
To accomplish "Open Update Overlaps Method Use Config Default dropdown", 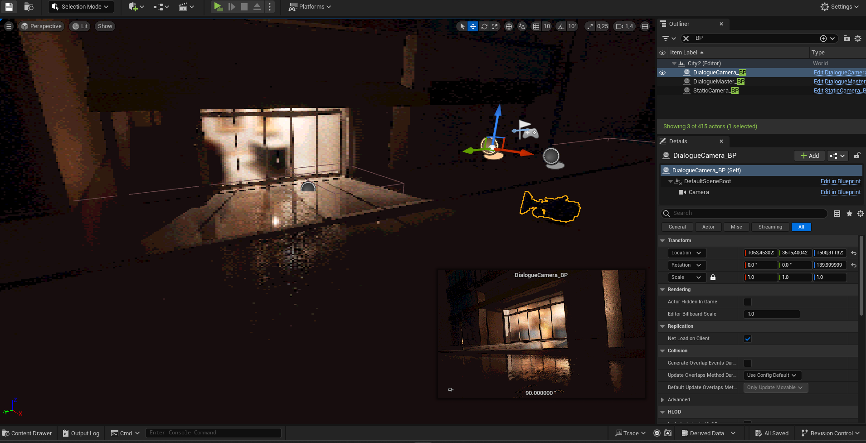I will click(772, 375).
